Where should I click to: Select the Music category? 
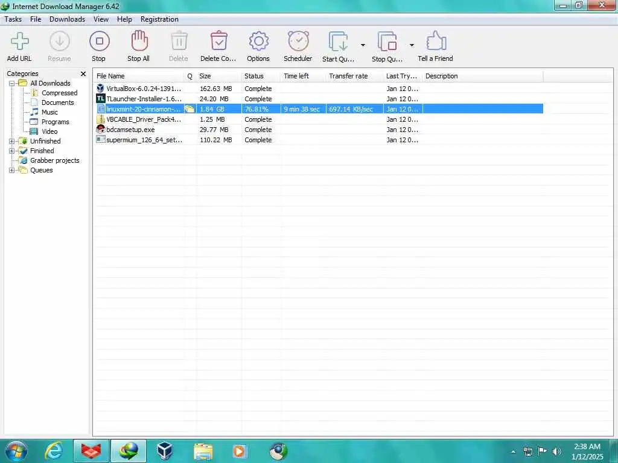[49, 112]
